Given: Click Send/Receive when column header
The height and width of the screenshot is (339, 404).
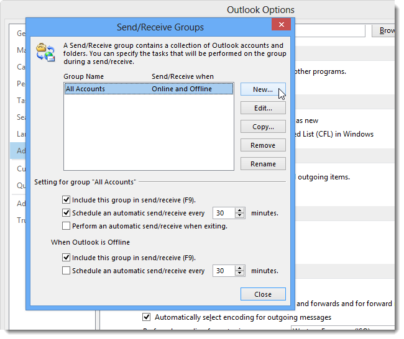Looking at the screenshot, I should [x=183, y=76].
